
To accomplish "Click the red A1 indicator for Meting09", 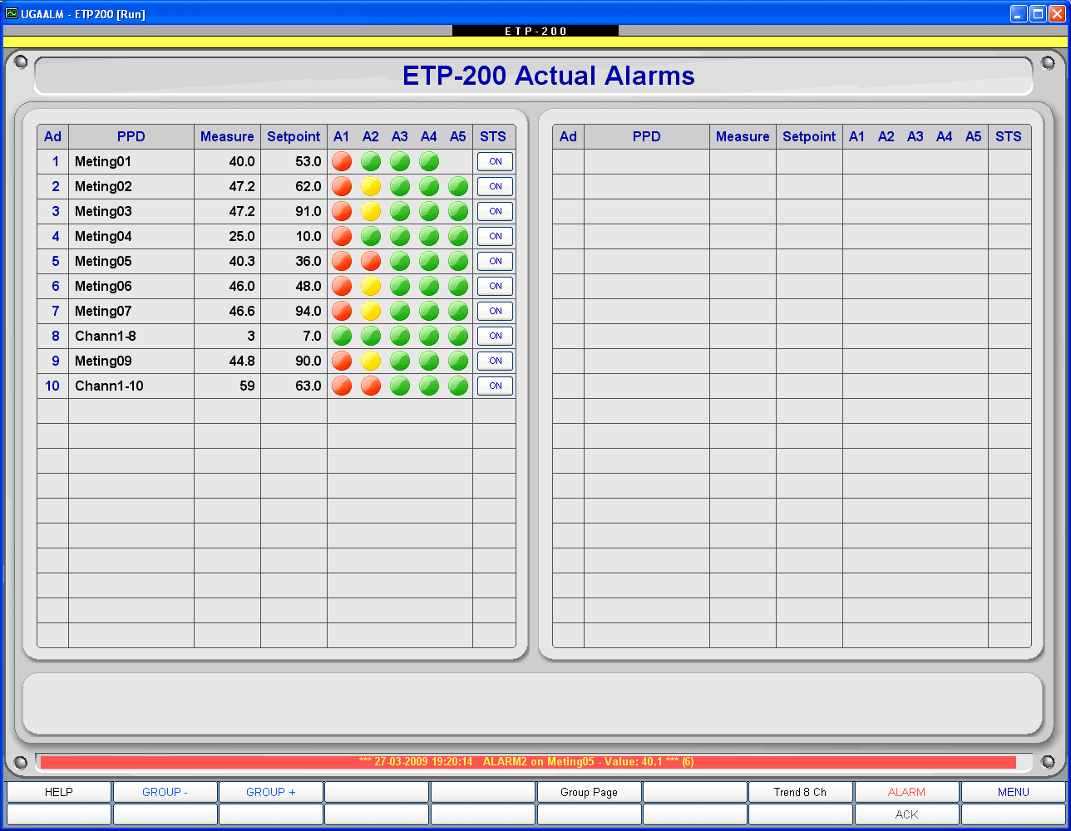I will (342, 361).
